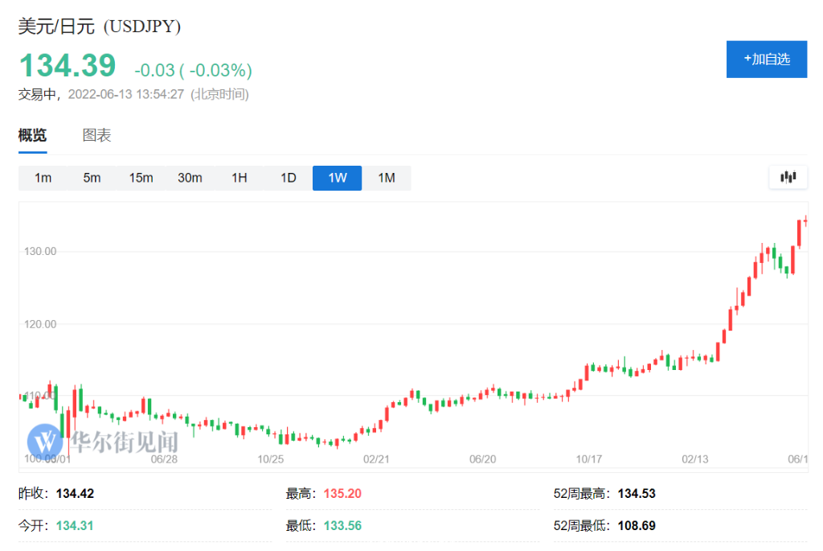
Task: Select the 5m timeframe
Action: (x=92, y=178)
